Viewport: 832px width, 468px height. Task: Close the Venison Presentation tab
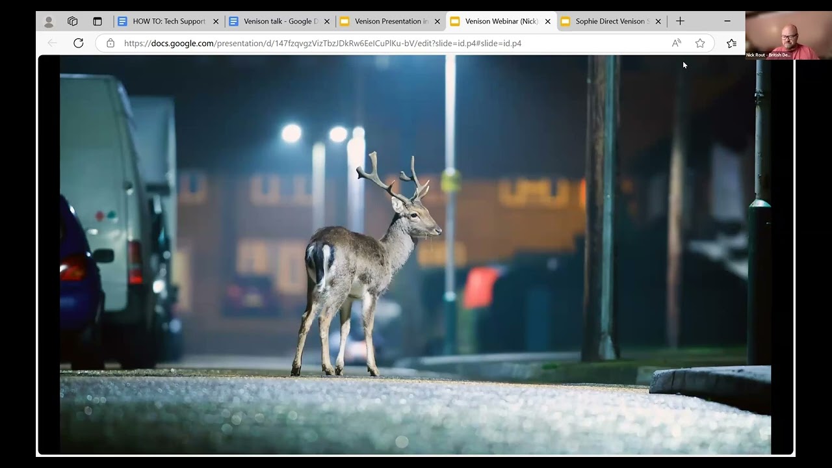click(x=437, y=21)
